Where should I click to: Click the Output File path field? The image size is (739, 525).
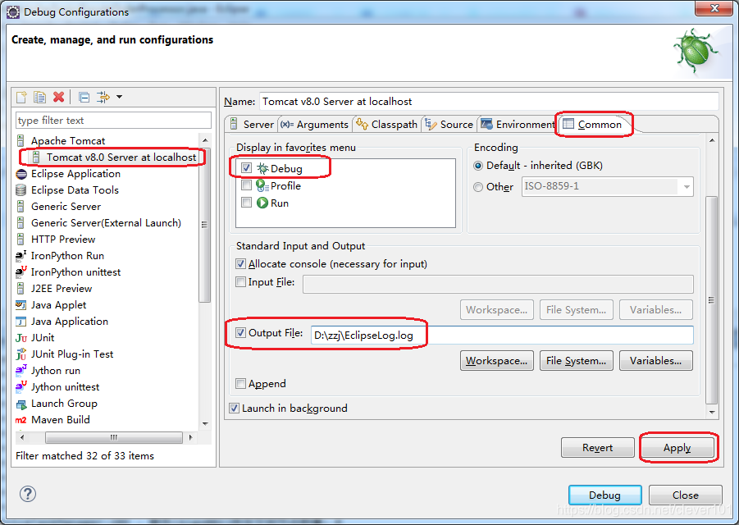(502, 335)
